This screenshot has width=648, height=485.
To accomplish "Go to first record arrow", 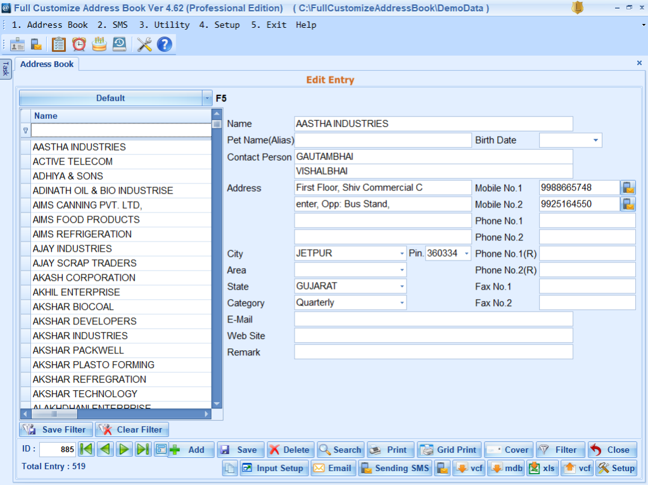I will point(86,449).
